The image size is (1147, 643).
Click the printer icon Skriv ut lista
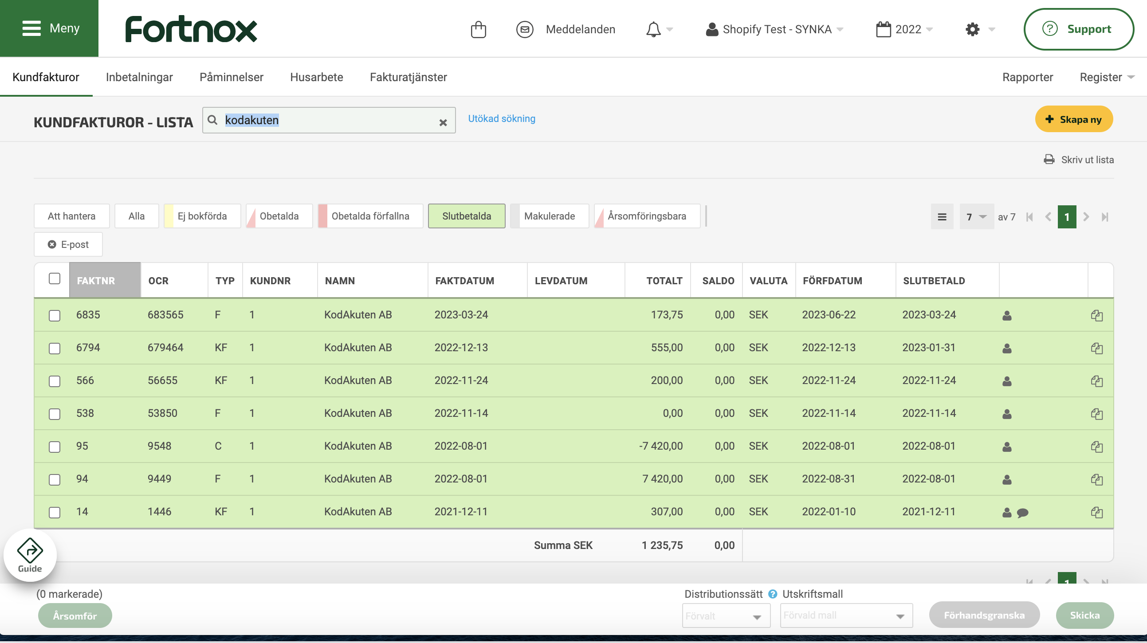pyautogui.click(x=1049, y=159)
